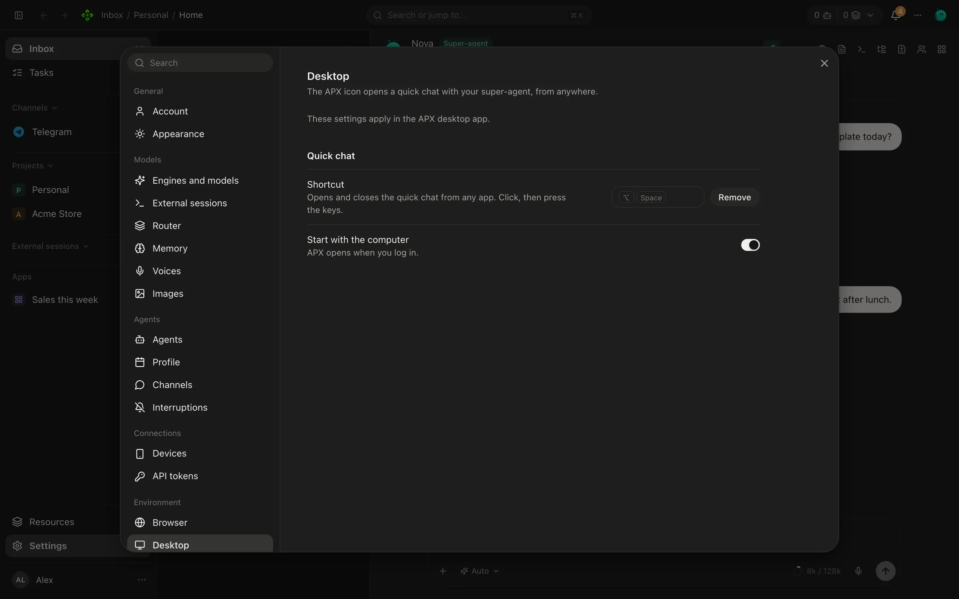Collapse the External sessions sidebar section
The height and width of the screenshot is (599, 959).
pos(50,246)
